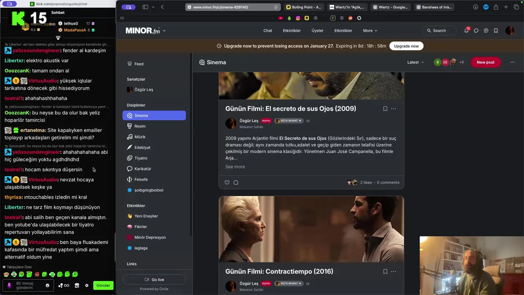The width and height of the screenshot is (524, 295).
Task: Like the El secreto de sus Ojos post
Action: point(227,182)
